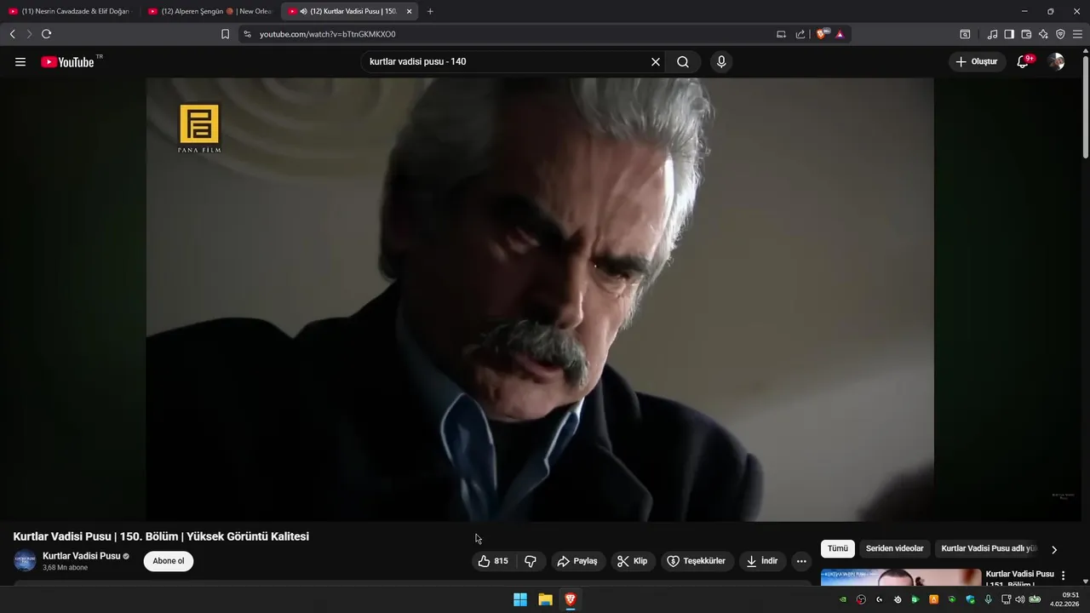Click the page vertical scrollbar
The width and height of the screenshot is (1090, 613).
coord(1085,106)
